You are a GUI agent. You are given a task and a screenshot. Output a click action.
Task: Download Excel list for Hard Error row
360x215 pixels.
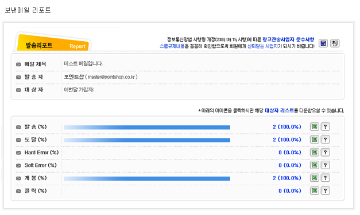[315, 152]
